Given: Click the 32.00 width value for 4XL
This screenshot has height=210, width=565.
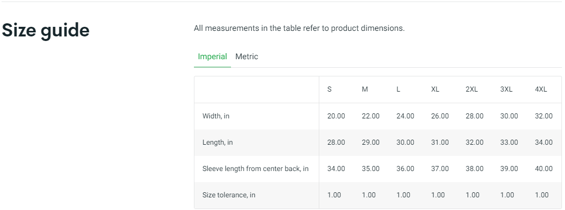Looking at the screenshot, I should [x=544, y=116].
